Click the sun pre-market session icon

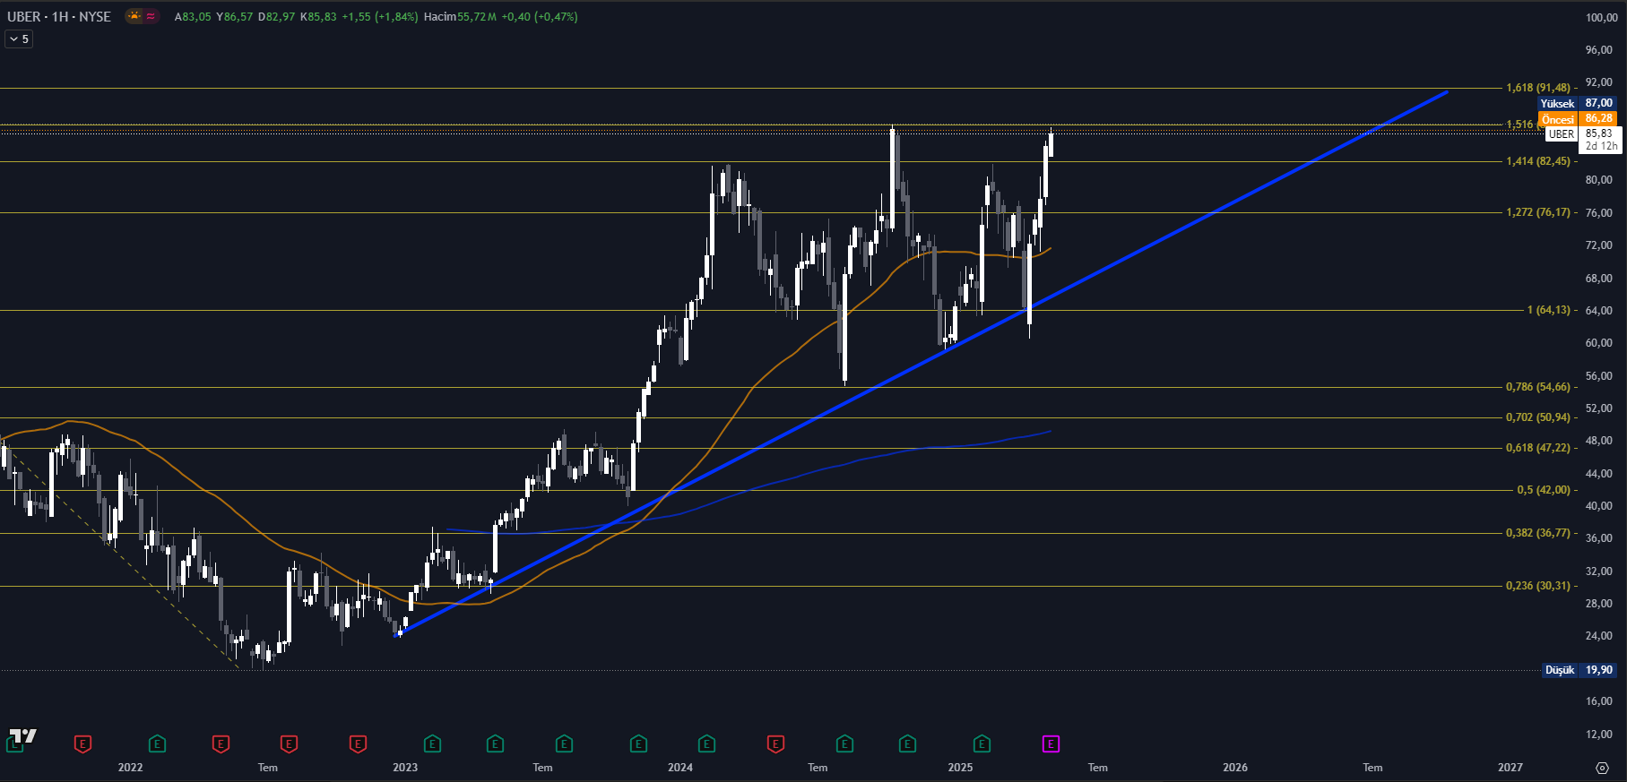tap(134, 16)
